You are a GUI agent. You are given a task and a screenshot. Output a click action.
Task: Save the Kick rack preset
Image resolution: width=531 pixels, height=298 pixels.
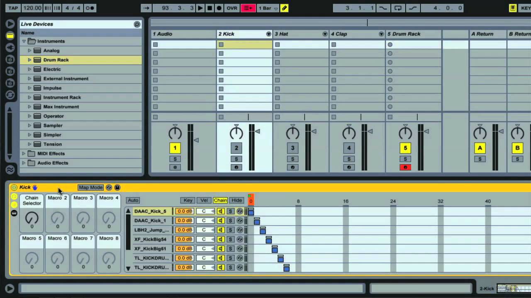point(117,187)
